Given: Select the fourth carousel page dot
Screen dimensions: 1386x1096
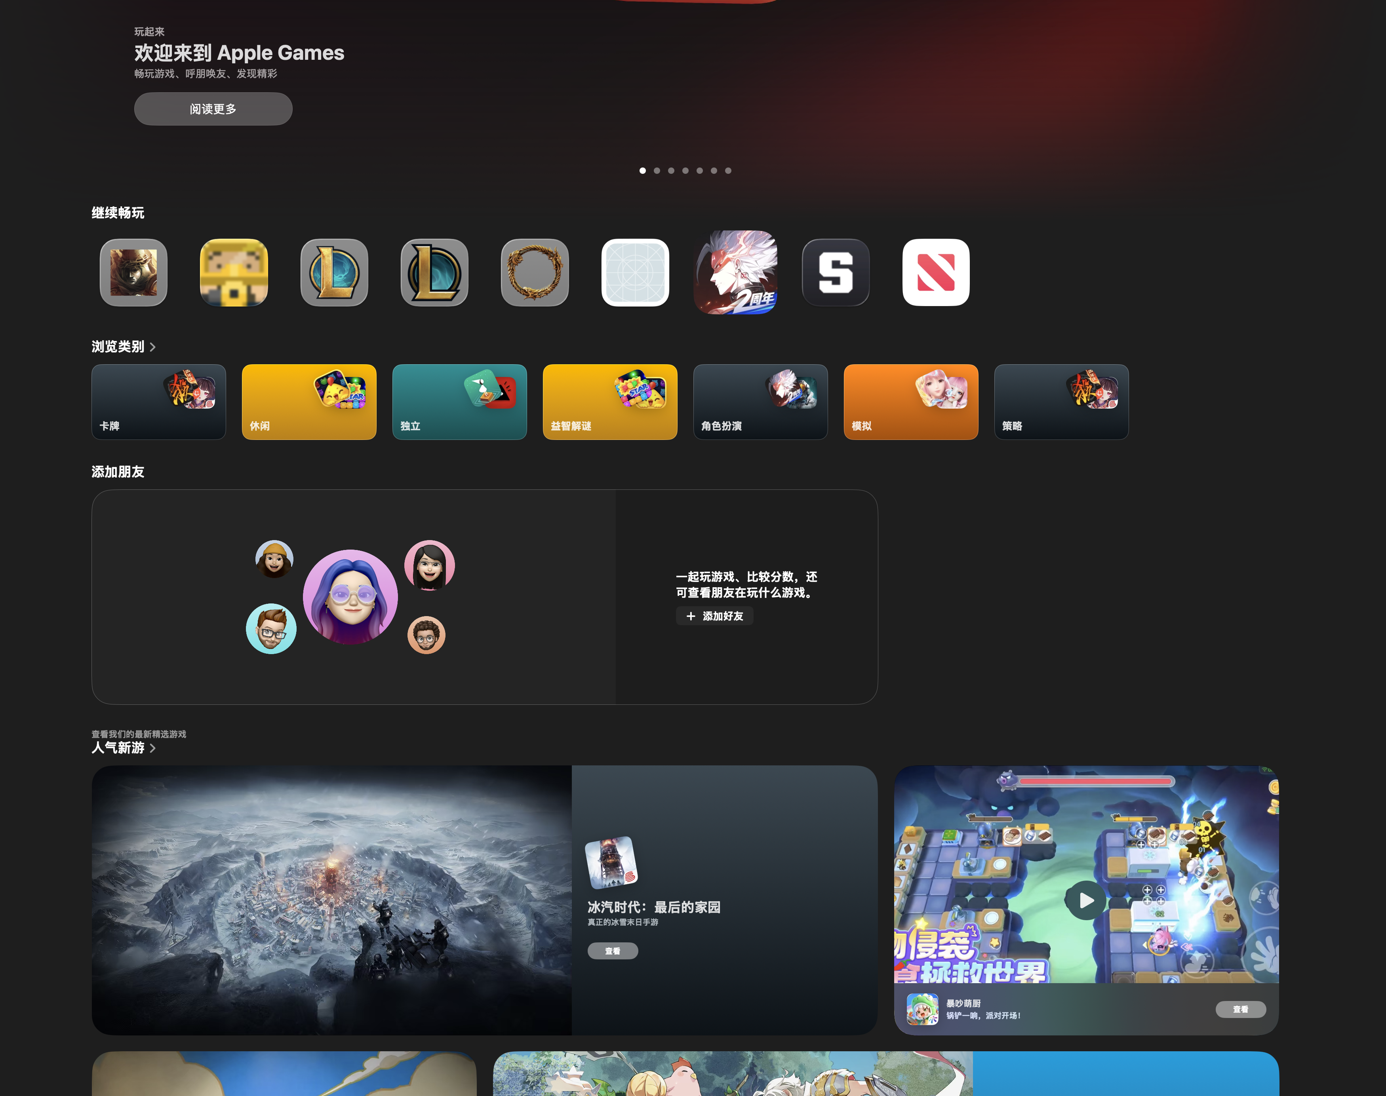Looking at the screenshot, I should click(685, 171).
